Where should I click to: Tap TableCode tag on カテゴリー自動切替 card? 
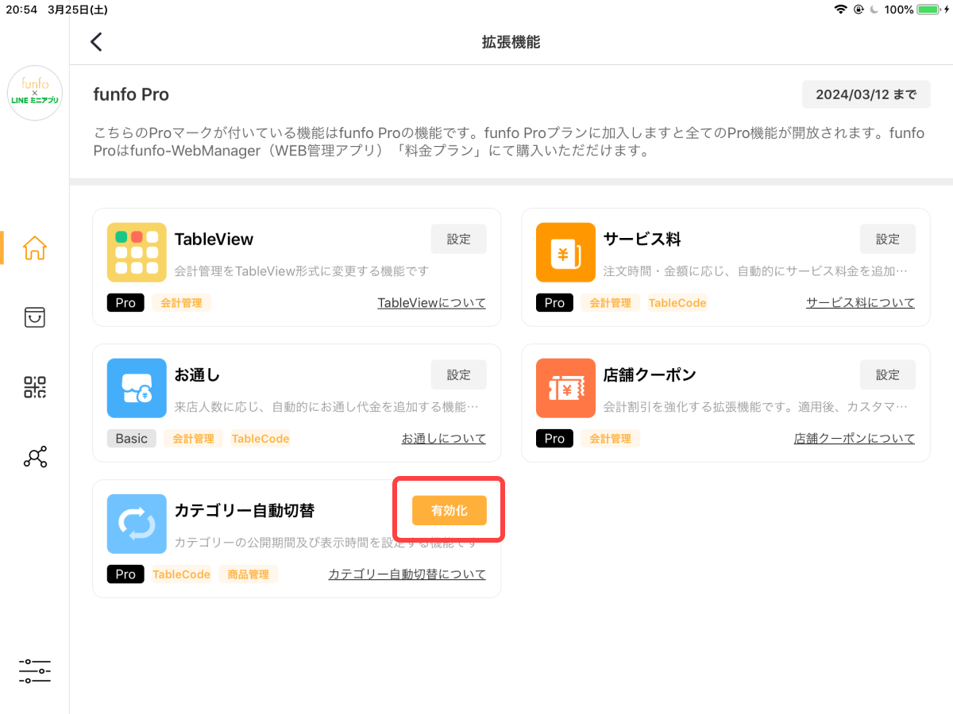(181, 574)
